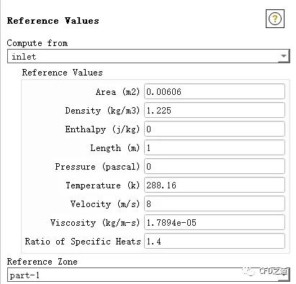The width and height of the screenshot is (296, 284).
Task: Click the Ratio of Specific Heats label
Action: pos(83,241)
